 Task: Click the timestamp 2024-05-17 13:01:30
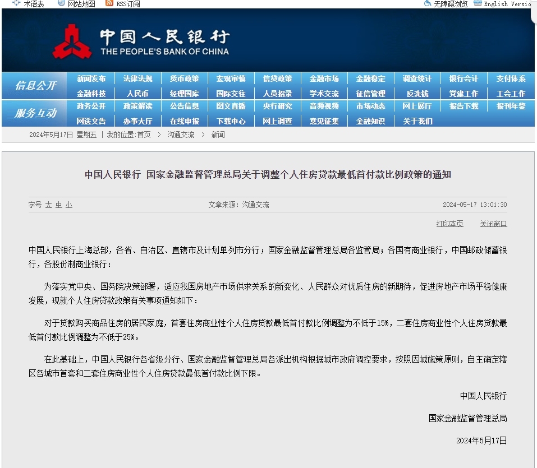point(475,205)
